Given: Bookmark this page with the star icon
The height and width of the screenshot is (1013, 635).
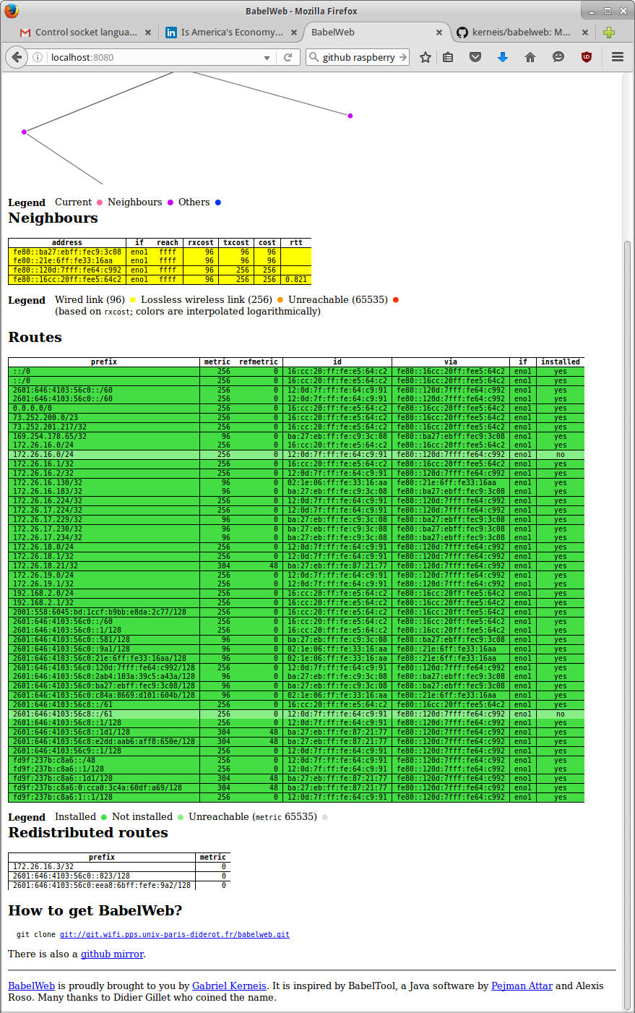Looking at the screenshot, I should pos(426,57).
